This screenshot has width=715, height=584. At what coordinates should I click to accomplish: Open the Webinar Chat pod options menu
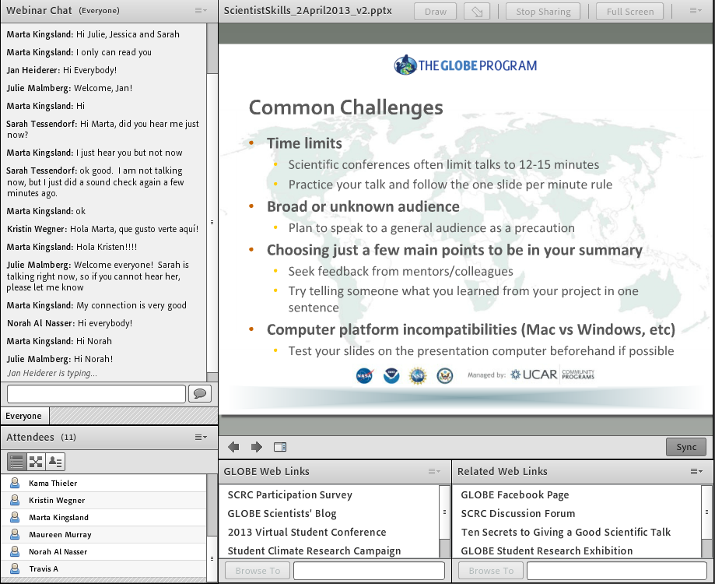(201, 11)
